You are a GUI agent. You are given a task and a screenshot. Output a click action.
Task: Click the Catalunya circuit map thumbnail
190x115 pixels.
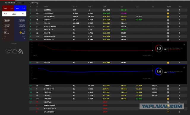[x=14, y=52]
